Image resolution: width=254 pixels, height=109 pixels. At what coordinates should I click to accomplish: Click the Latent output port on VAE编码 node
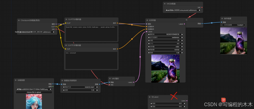134,82
